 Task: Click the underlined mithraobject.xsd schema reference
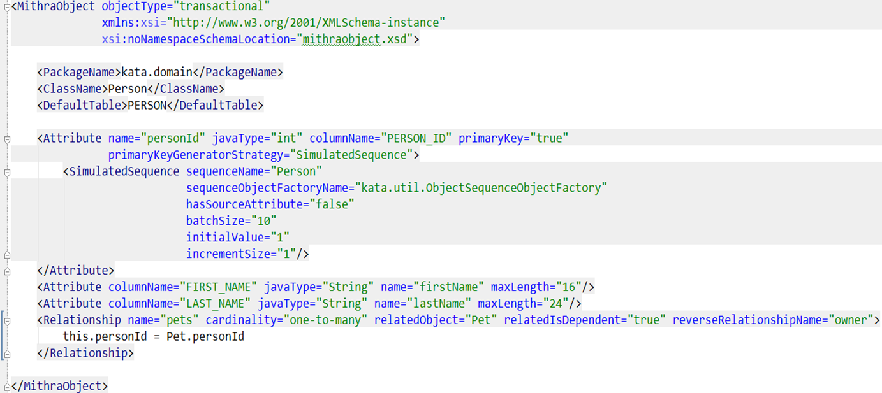(x=354, y=39)
